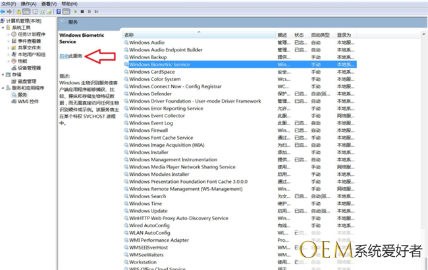Expand the 共享文件夹 node arrow
428x270 pixels.
point(9,47)
